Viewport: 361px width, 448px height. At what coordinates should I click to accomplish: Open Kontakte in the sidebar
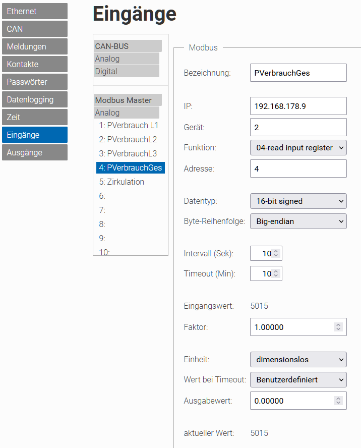(35, 64)
